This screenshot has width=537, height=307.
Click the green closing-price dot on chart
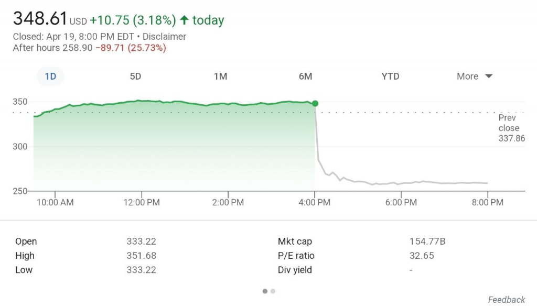pos(315,104)
